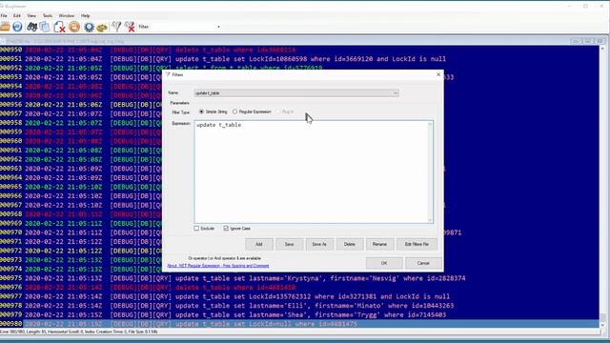Select log line 000978 with lastname='Elli'
Image resolution: width=610 pixels, height=343 pixels.
click(x=299, y=306)
